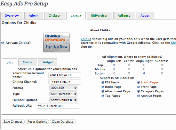Open the Type dropdown showing Muti-purpose
The width and height of the screenshot is (176, 130).
pos(63,94)
